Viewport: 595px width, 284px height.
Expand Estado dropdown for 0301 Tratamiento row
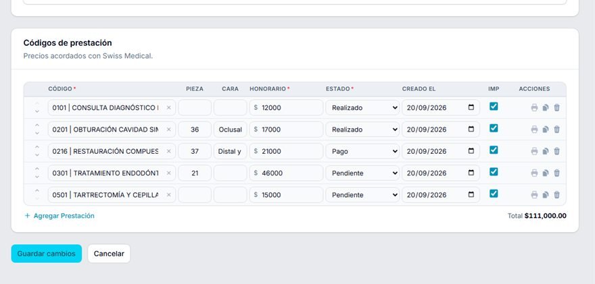[x=362, y=173]
